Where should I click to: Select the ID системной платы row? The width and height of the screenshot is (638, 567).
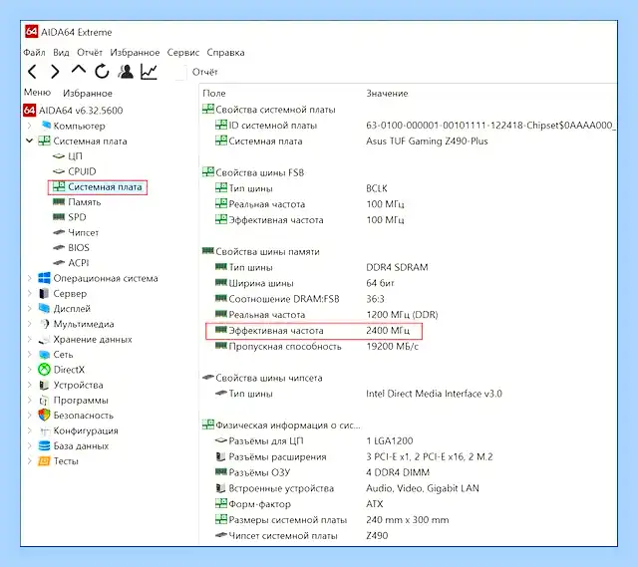click(x=415, y=126)
